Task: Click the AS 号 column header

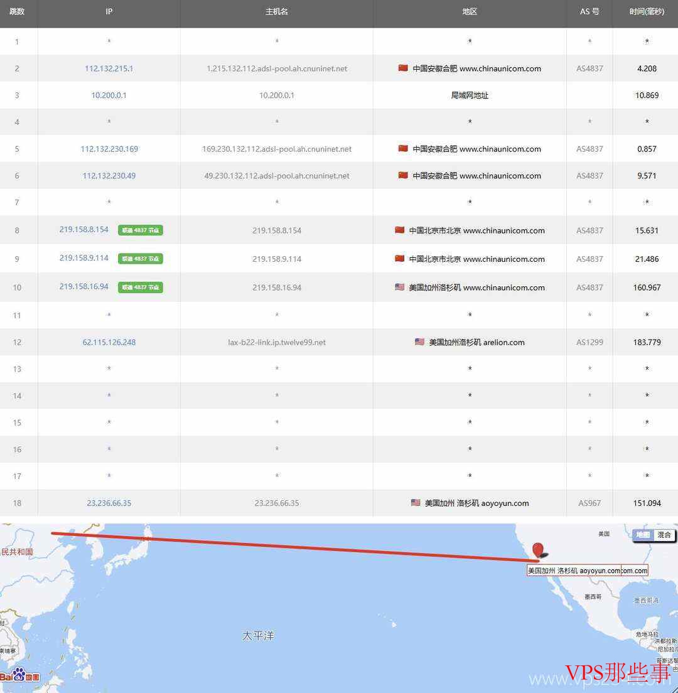Action: point(589,11)
